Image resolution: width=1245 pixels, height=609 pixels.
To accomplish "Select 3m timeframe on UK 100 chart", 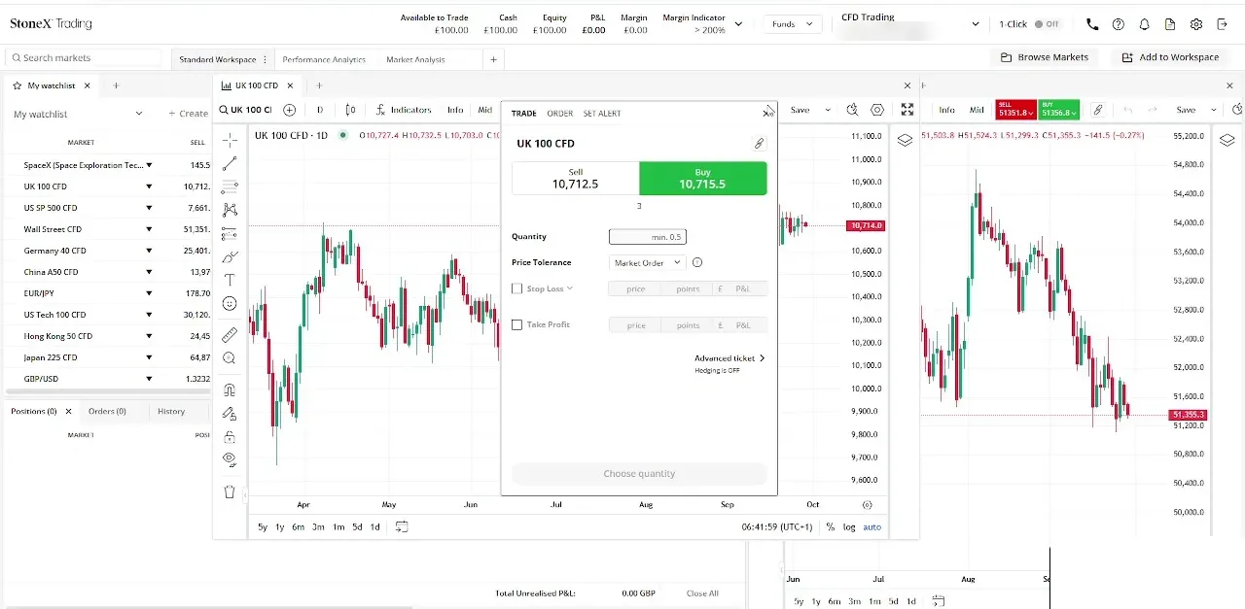I will click(x=318, y=526).
